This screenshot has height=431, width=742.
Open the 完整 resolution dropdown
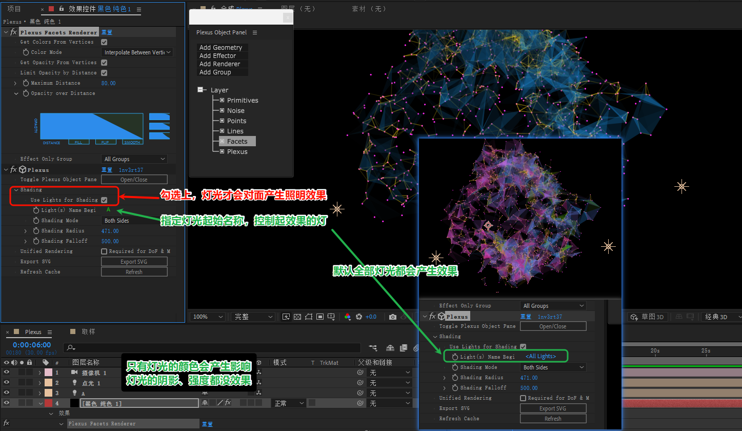253,317
